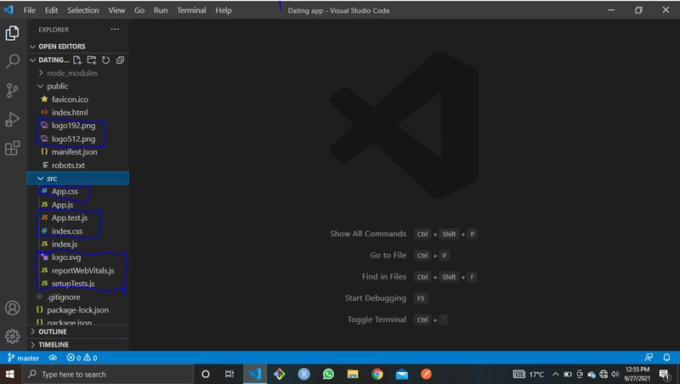Image resolution: width=680 pixels, height=384 pixels.
Task: Open the Terminal menu
Action: (191, 10)
